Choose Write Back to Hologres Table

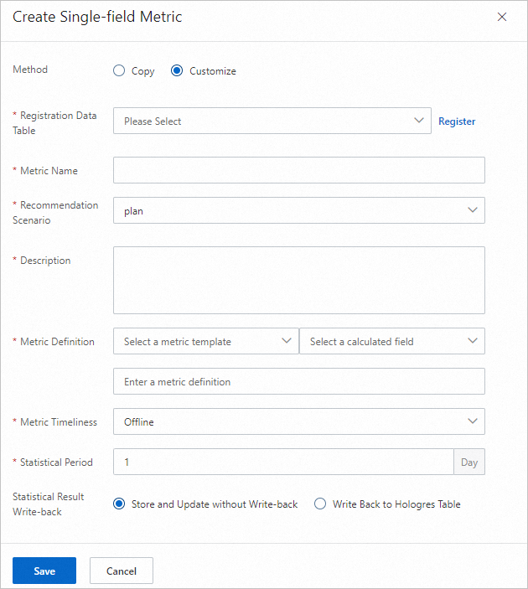coord(320,504)
